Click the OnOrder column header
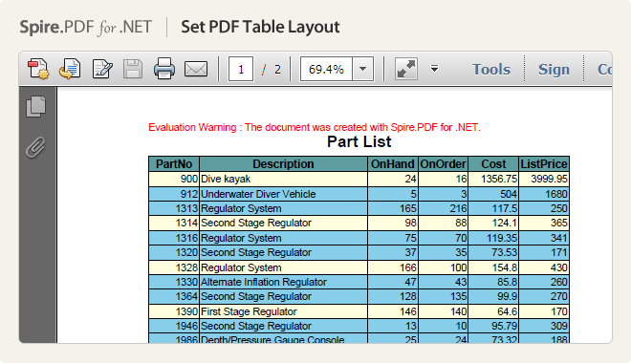The width and height of the screenshot is (631, 363). click(x=443, y=164)
